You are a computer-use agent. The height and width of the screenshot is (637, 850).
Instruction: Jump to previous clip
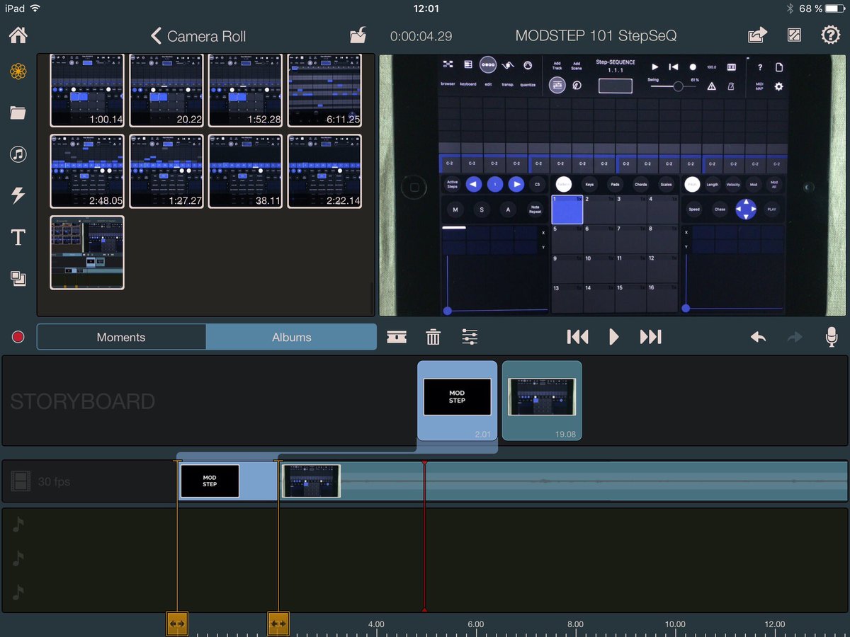(578, 337)
